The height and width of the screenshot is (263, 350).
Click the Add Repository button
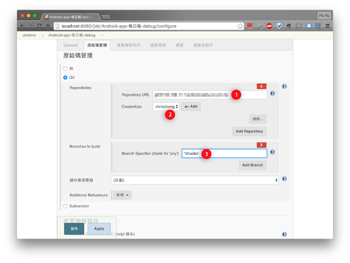click(x=249, y=131)
